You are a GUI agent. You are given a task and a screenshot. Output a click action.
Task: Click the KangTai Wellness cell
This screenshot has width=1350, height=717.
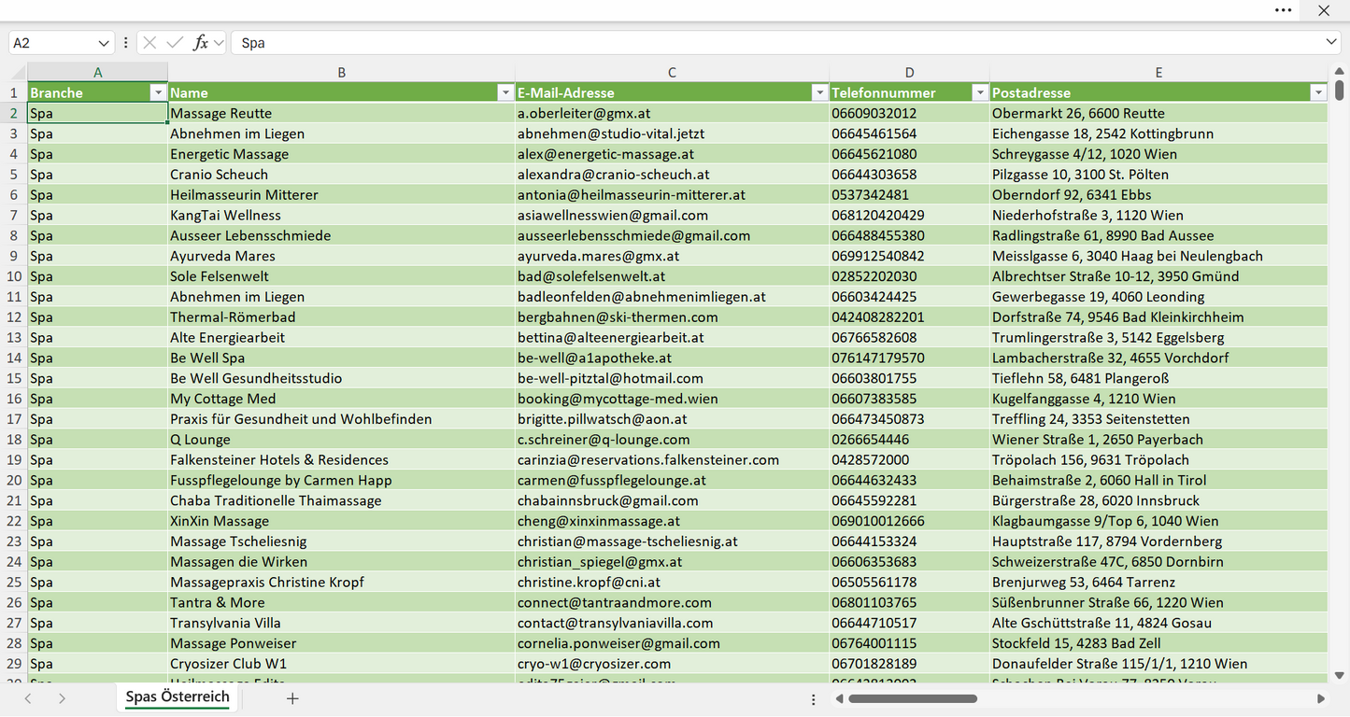[342, 216]
